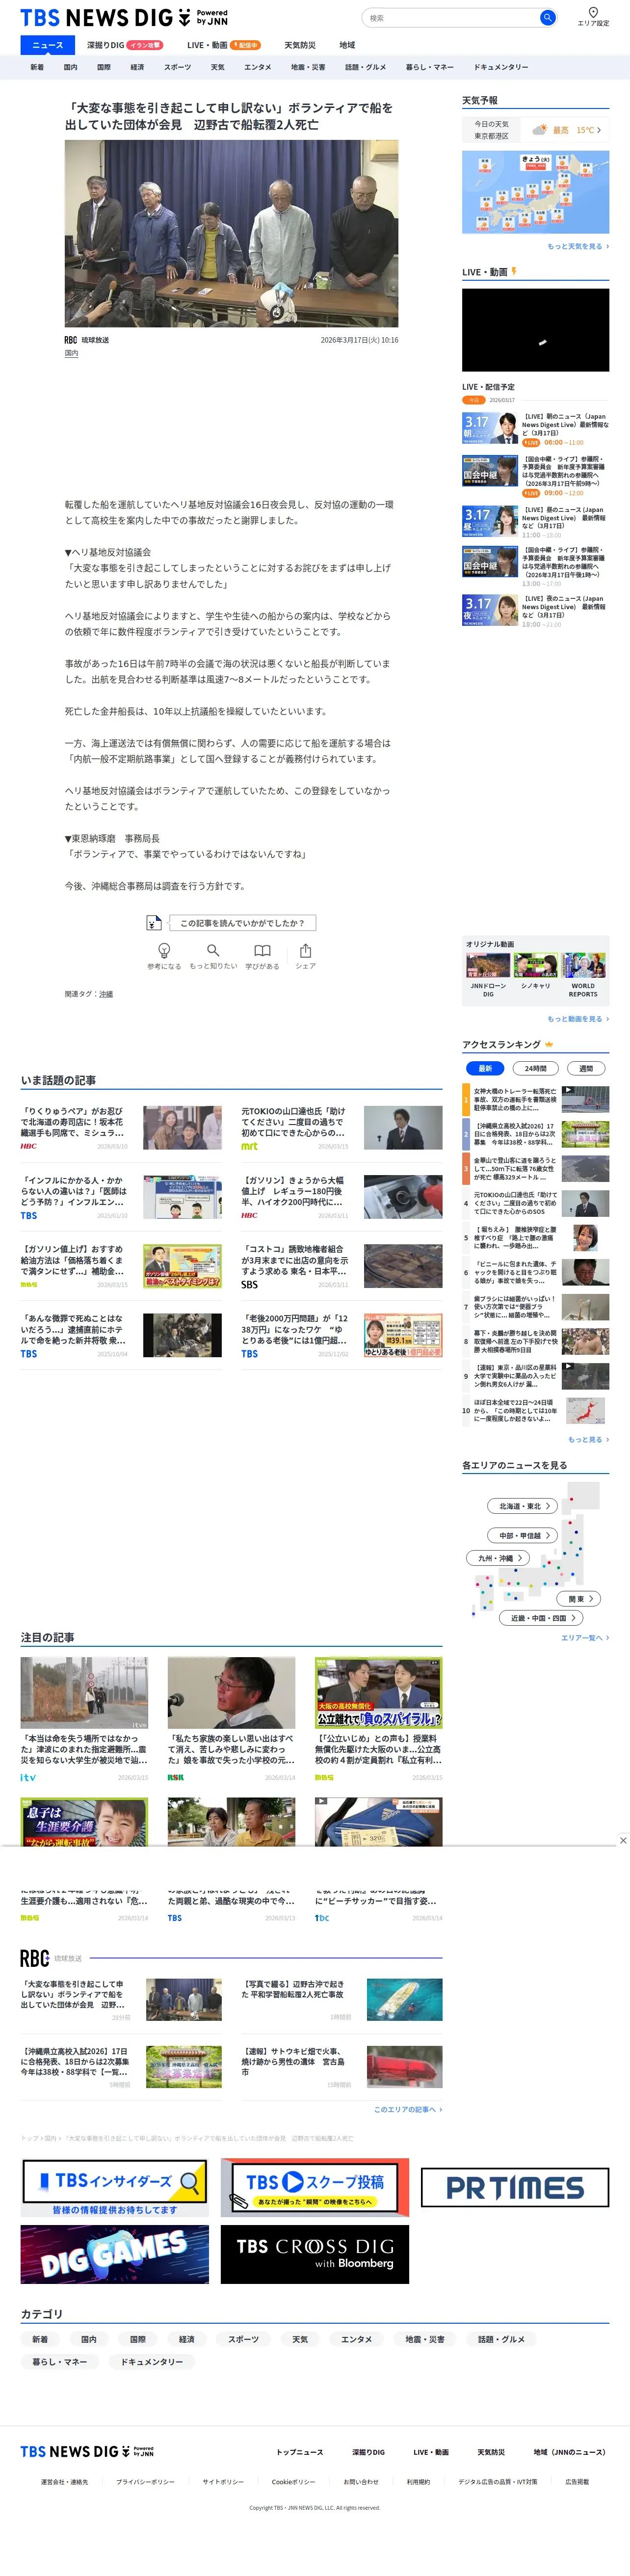Click the TBS CROSS DIG with Bloomberg banner
Viewport: 630px width, 2576px height.
(315, 2254)
